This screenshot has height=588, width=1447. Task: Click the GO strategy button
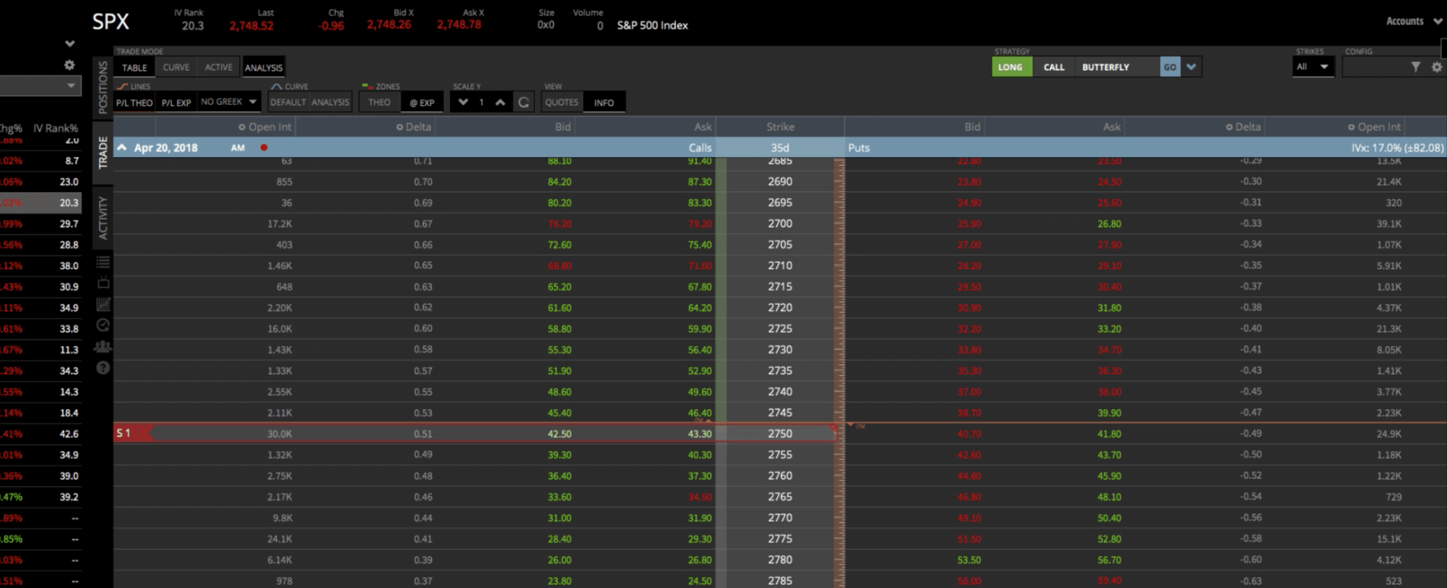click(1170, 67)
